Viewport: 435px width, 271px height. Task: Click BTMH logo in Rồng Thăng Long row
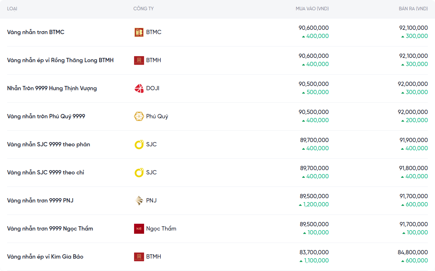coord(139,60)
